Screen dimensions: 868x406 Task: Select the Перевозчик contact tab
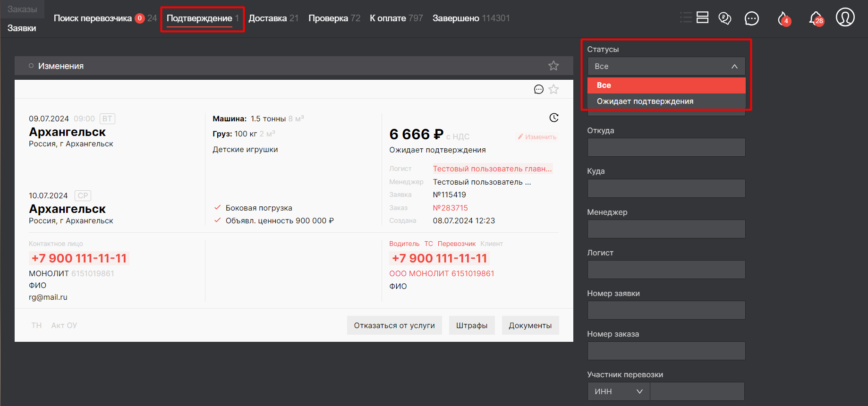click(x=457, y=244)
